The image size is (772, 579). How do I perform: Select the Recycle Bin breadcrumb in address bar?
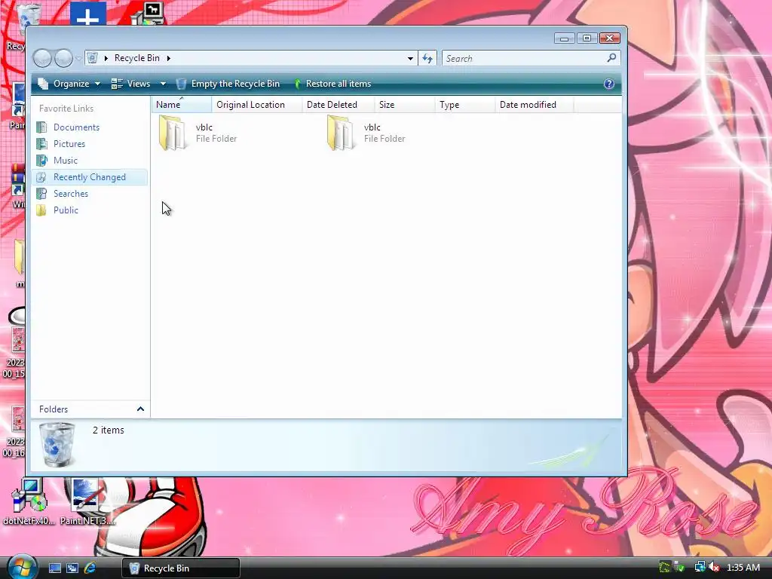click(x=137, y=58)
